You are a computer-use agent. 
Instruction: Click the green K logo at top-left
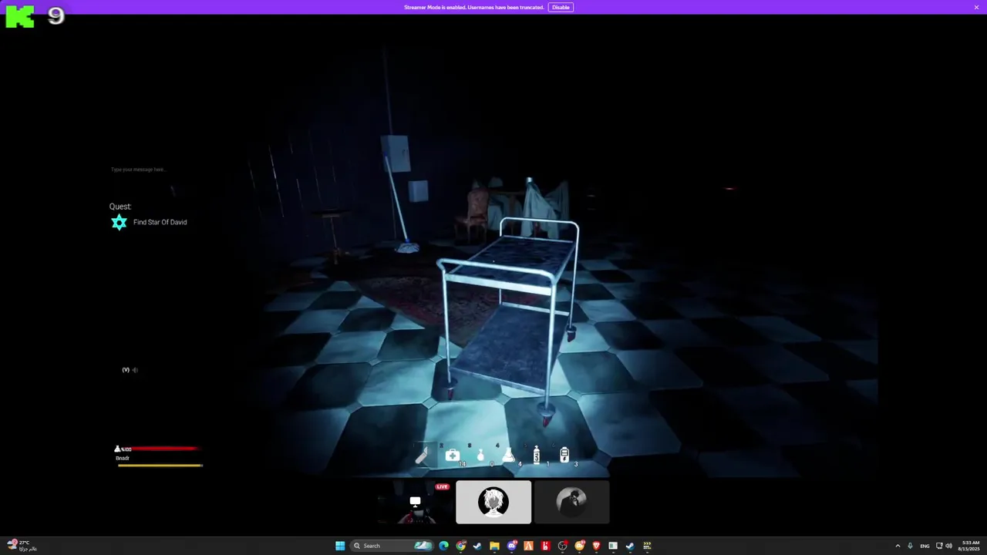coord(19,16)
